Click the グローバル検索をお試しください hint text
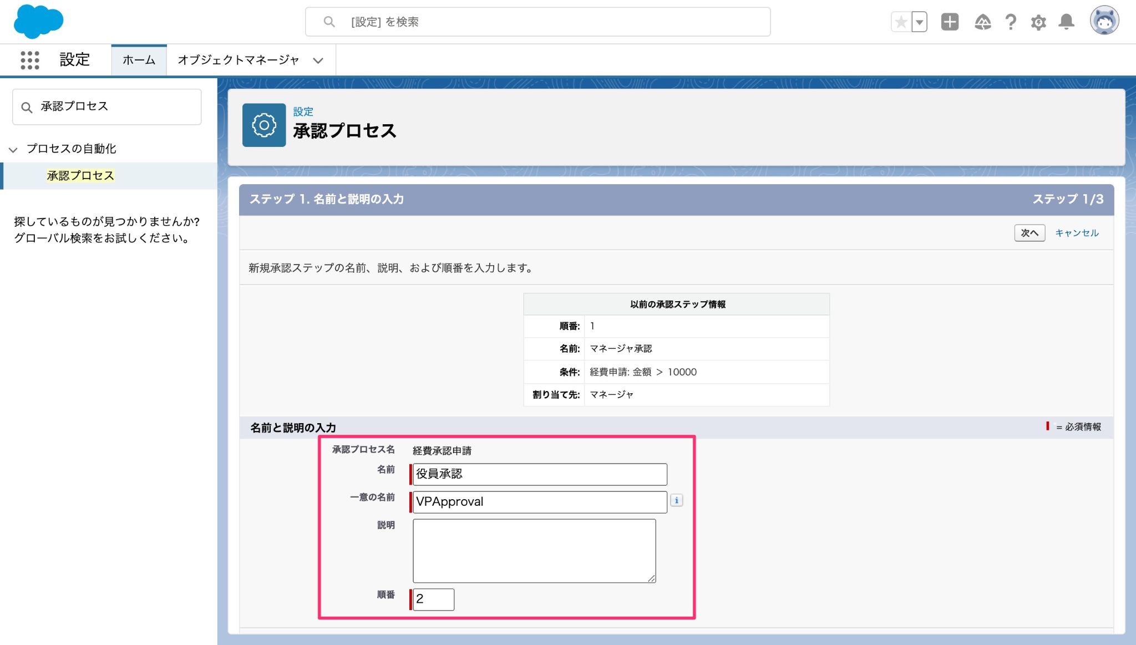The image size is (1136, 645). point(102,238)
